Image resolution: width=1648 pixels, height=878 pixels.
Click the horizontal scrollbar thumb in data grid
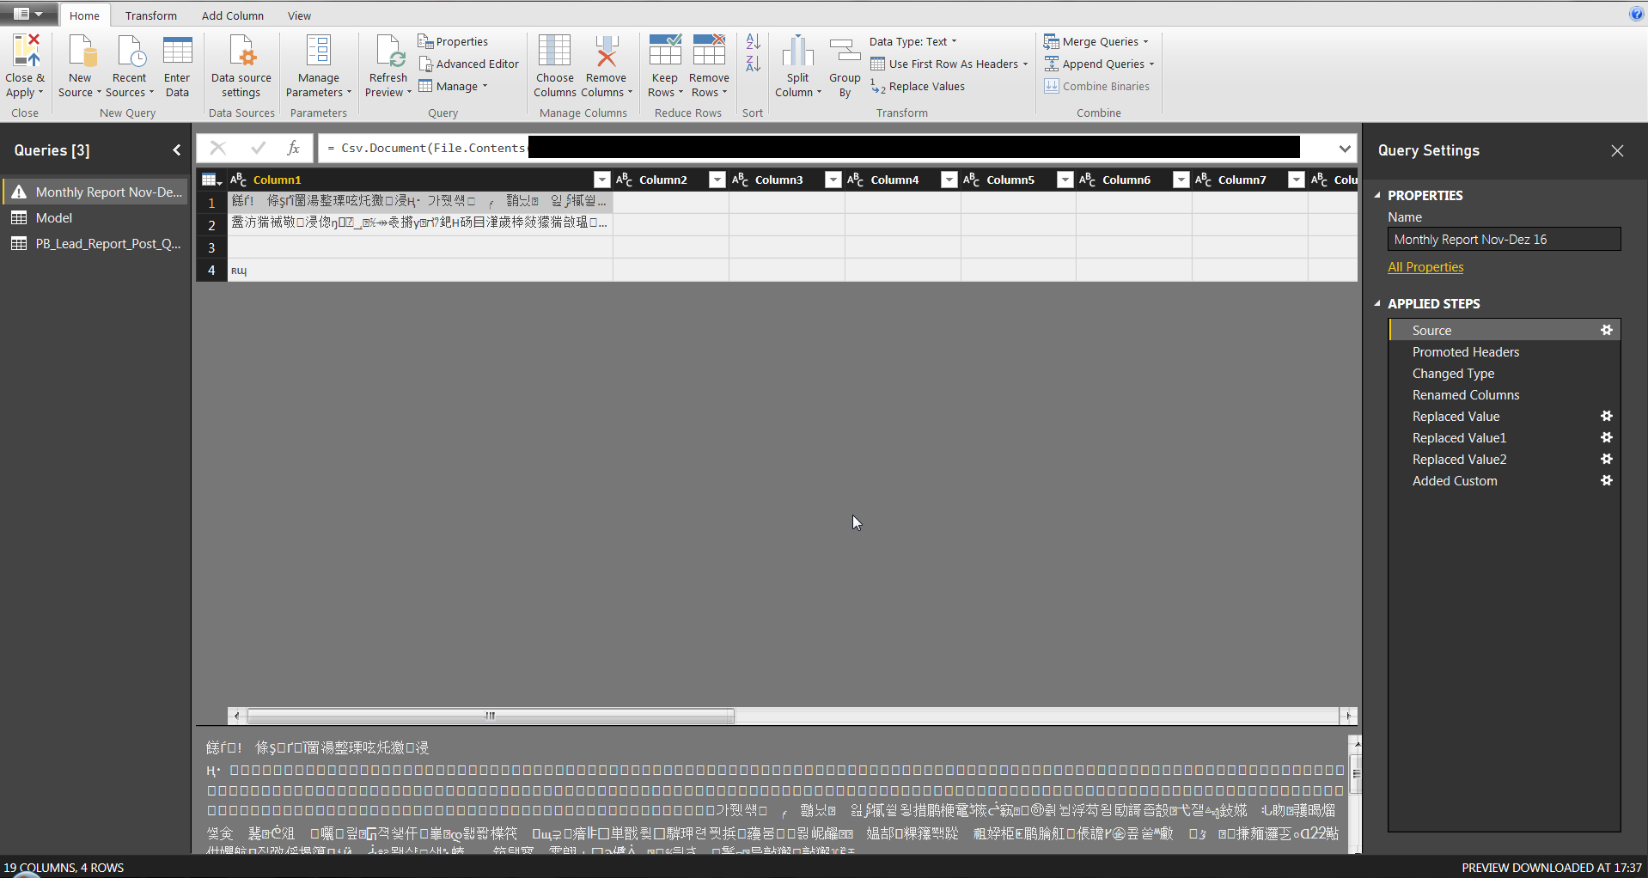click(491, 716)
